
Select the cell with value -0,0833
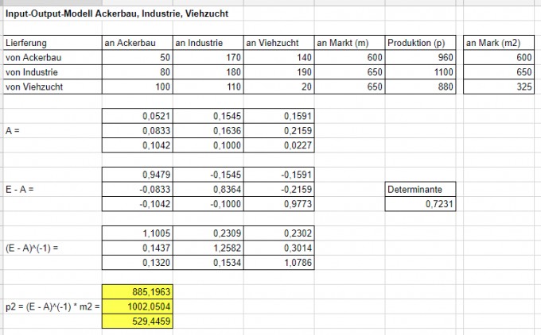pos(138,190)
